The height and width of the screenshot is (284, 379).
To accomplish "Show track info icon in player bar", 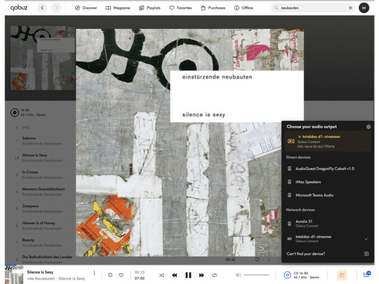I will pyautogui.click(x=110, y=275).
